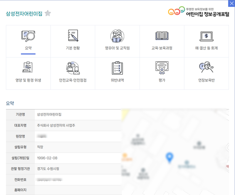This screenshot has width=235, height=195.
Task: Switch to the 안전교육·안전점검 tab label
Action: (73, 80)
